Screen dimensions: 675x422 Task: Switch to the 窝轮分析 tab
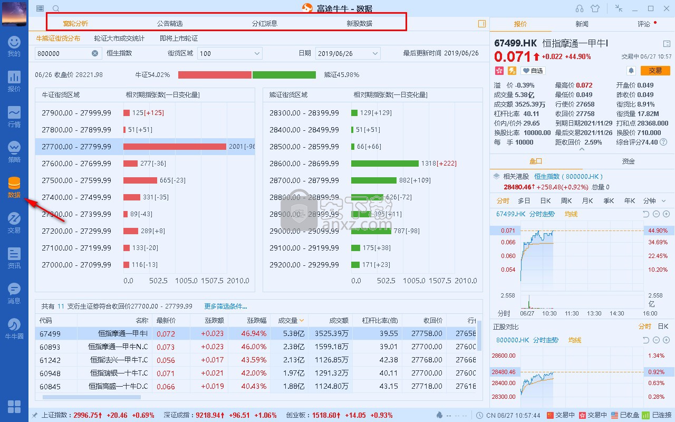tap(75, 23)
